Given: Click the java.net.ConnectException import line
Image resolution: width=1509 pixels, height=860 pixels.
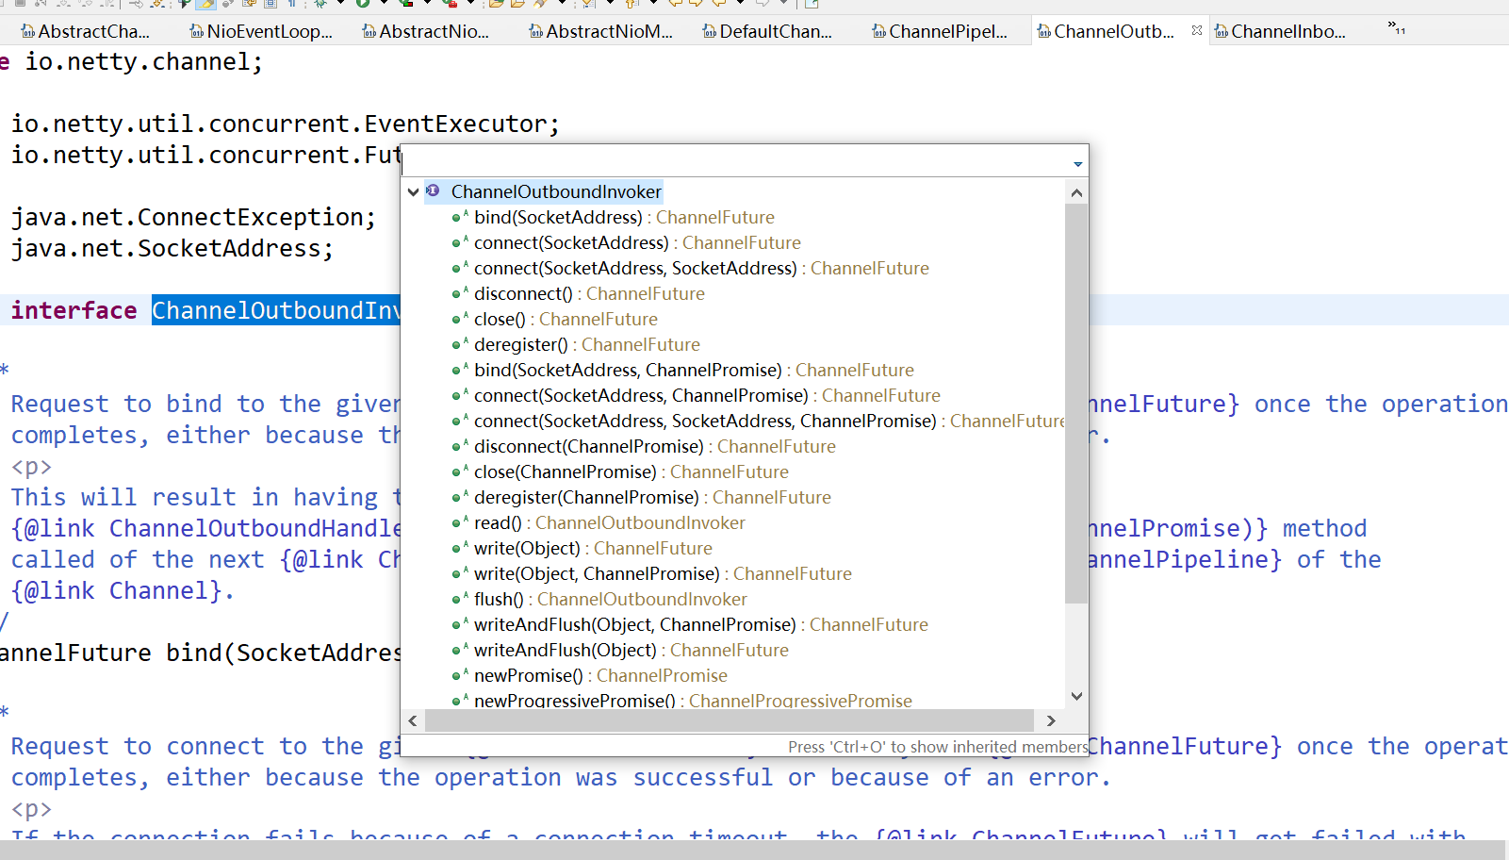Looking at the screenshot, I should (193, 217).
